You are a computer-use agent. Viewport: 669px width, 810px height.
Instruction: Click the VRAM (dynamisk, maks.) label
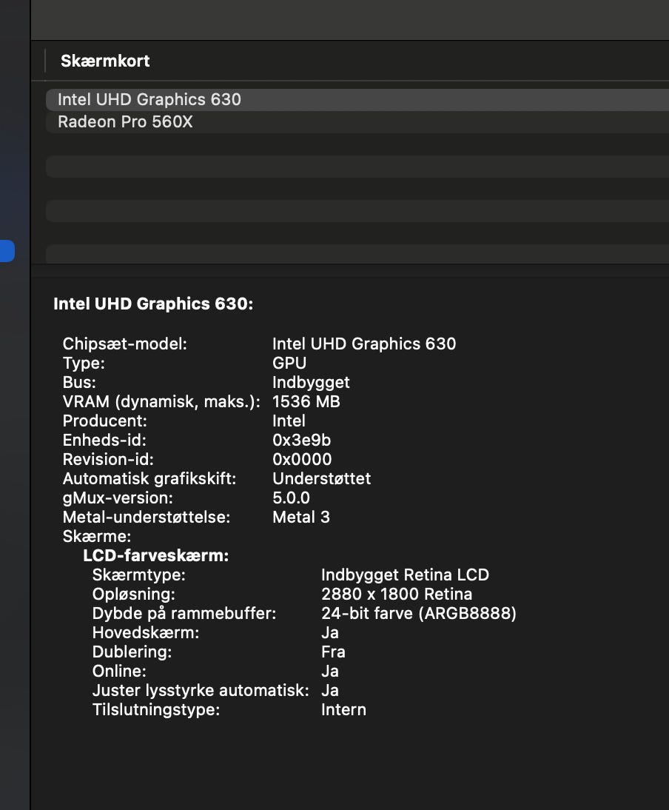click(x=161, y=401)
